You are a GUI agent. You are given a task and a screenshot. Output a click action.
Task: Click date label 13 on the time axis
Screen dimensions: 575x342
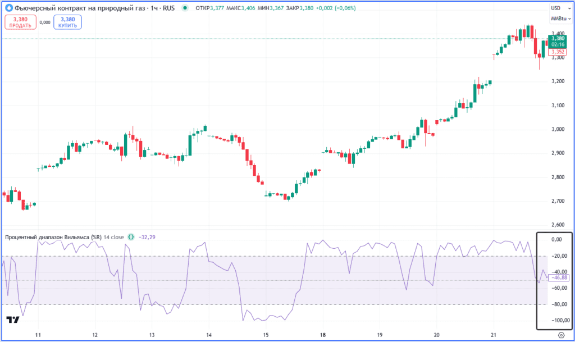click(152, 335)
